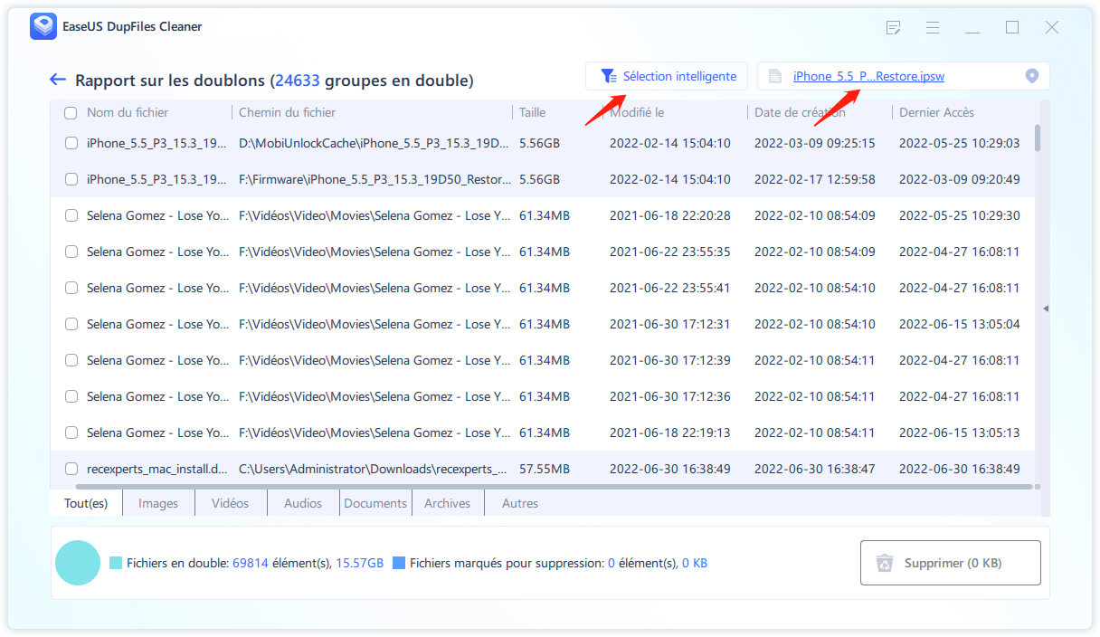Open Sélection intelligente smart selection
This screenshot has width=1100, height=637.
(667, 76)
